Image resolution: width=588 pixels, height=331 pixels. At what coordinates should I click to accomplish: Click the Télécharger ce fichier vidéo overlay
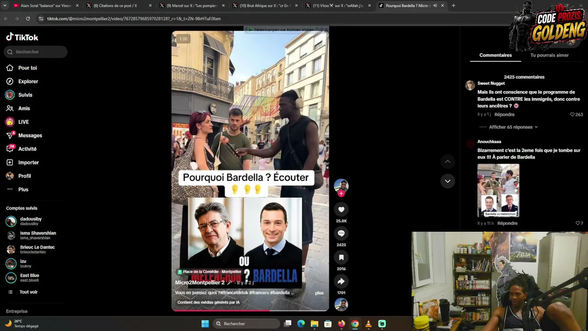tap(284, 29)
